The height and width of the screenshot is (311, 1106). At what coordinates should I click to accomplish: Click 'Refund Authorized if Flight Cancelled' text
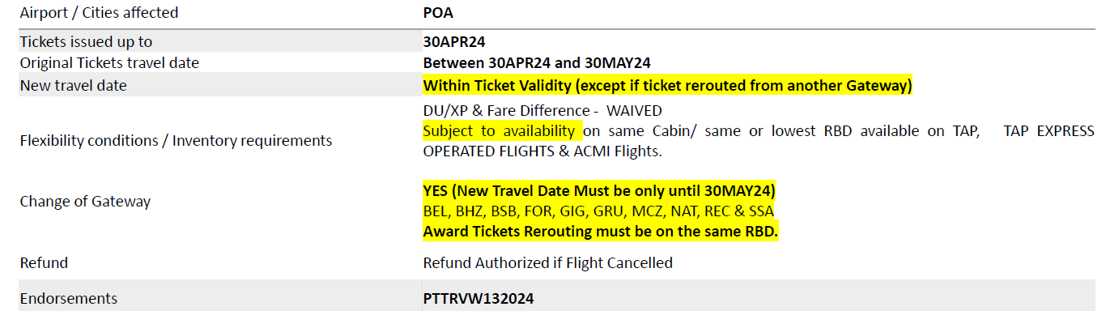pos(548,262)
